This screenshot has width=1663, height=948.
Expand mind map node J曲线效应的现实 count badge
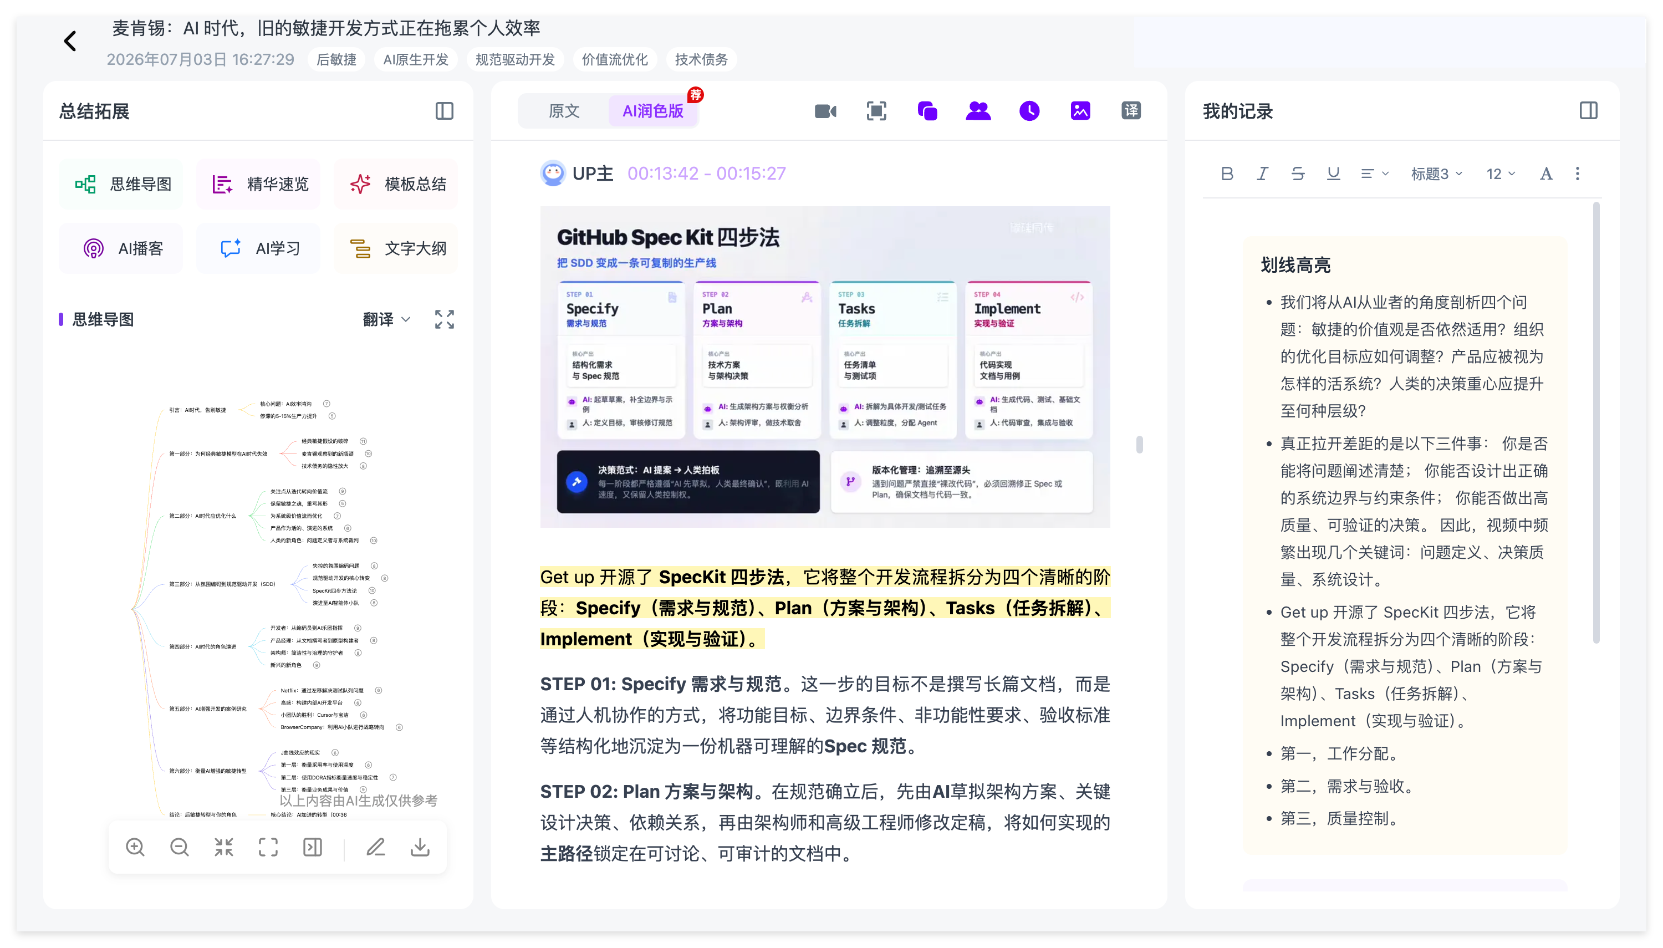pyautogui.click(x=335, y=752)
